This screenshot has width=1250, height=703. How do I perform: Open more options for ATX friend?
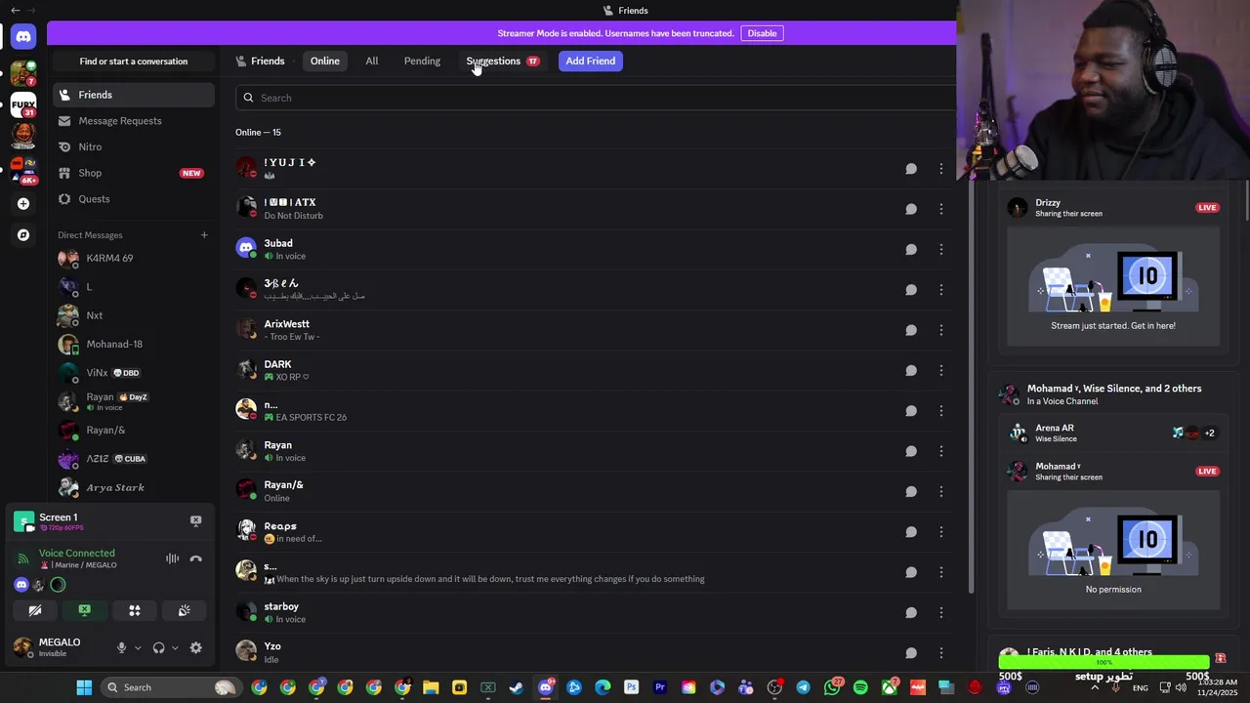[941, 209]
